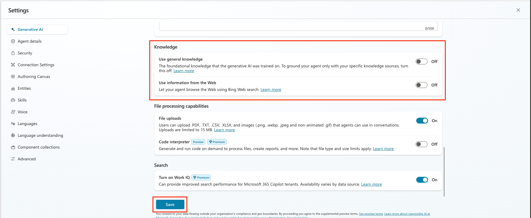Viewport: 531px width, 218px height.
Task: Click the See preview terms link
Action: click(x=371, y=214)
